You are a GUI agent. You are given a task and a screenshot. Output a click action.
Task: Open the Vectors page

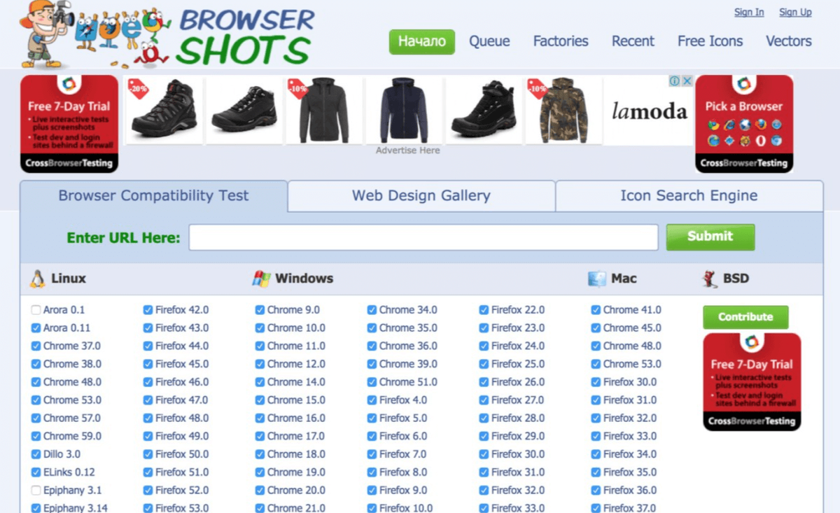789,41
